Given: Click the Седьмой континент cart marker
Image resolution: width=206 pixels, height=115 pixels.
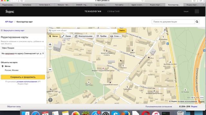Looking at the screenshot, I should coord(110,82).
